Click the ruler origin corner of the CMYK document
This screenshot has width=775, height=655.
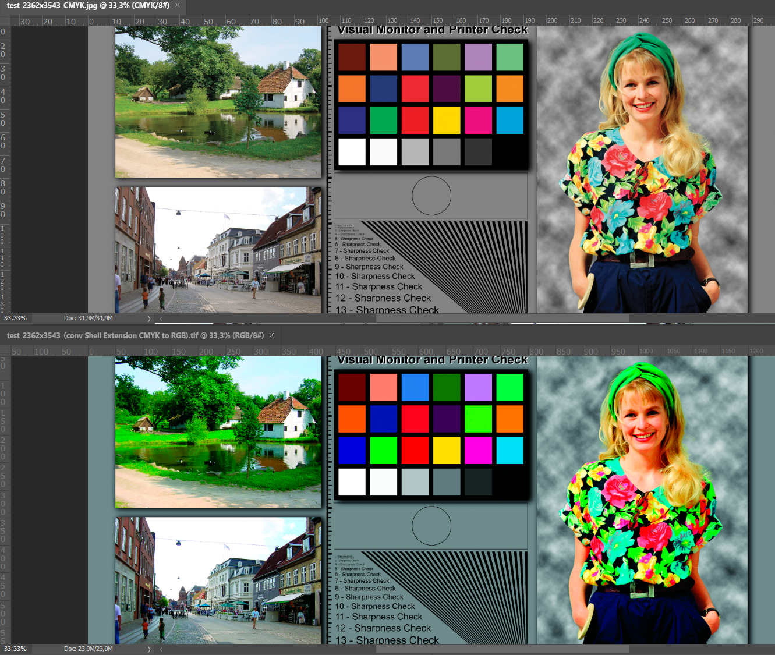click(x=5, y=21)
